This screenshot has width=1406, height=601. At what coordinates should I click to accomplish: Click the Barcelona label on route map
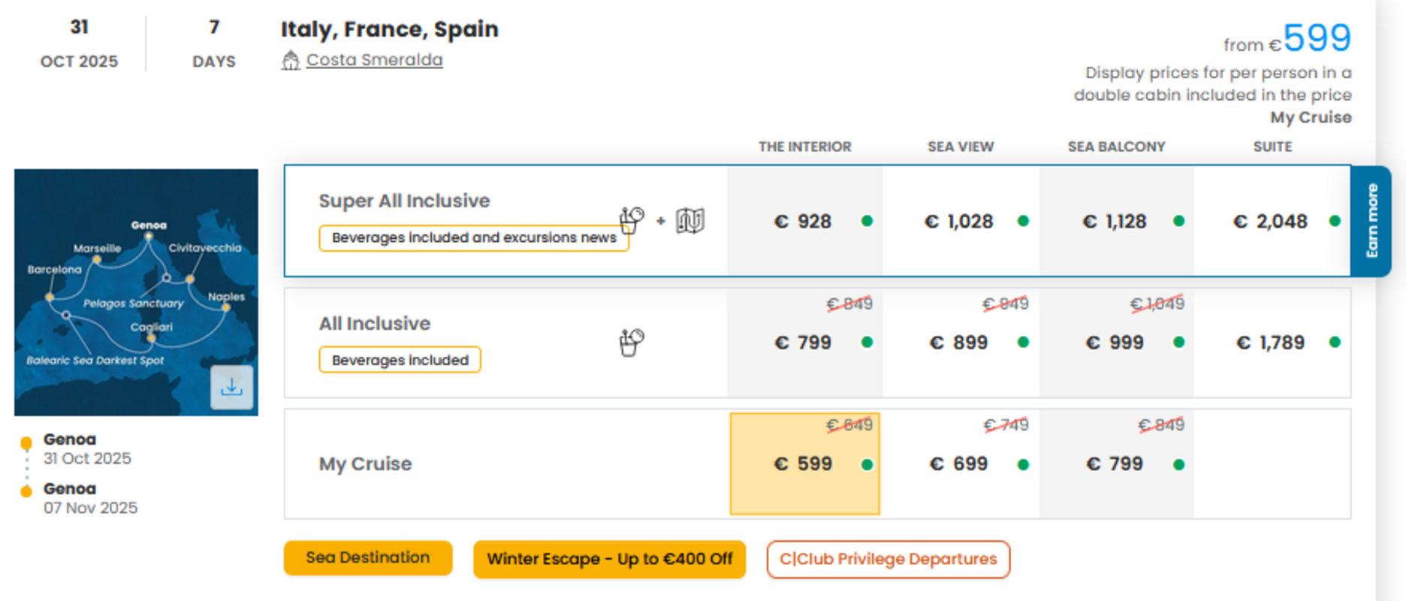[x=54, y=269]
